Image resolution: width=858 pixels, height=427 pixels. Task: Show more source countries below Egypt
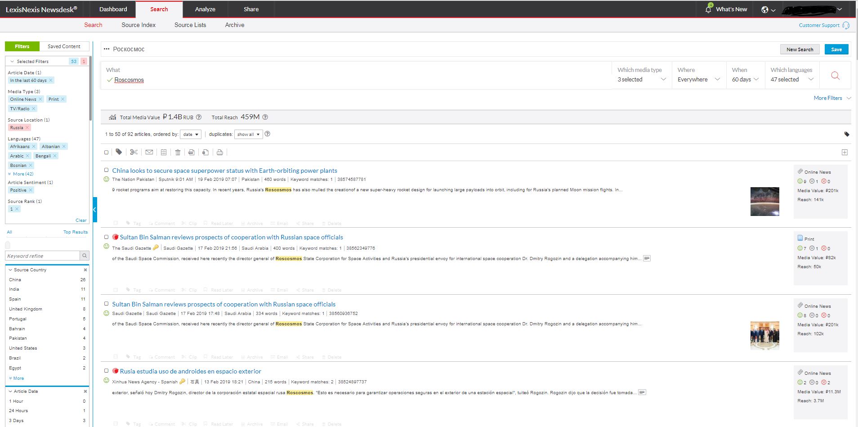[16, 378]
